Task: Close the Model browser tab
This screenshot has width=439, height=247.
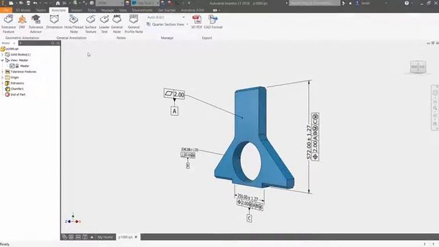Action: coord(14,43)
